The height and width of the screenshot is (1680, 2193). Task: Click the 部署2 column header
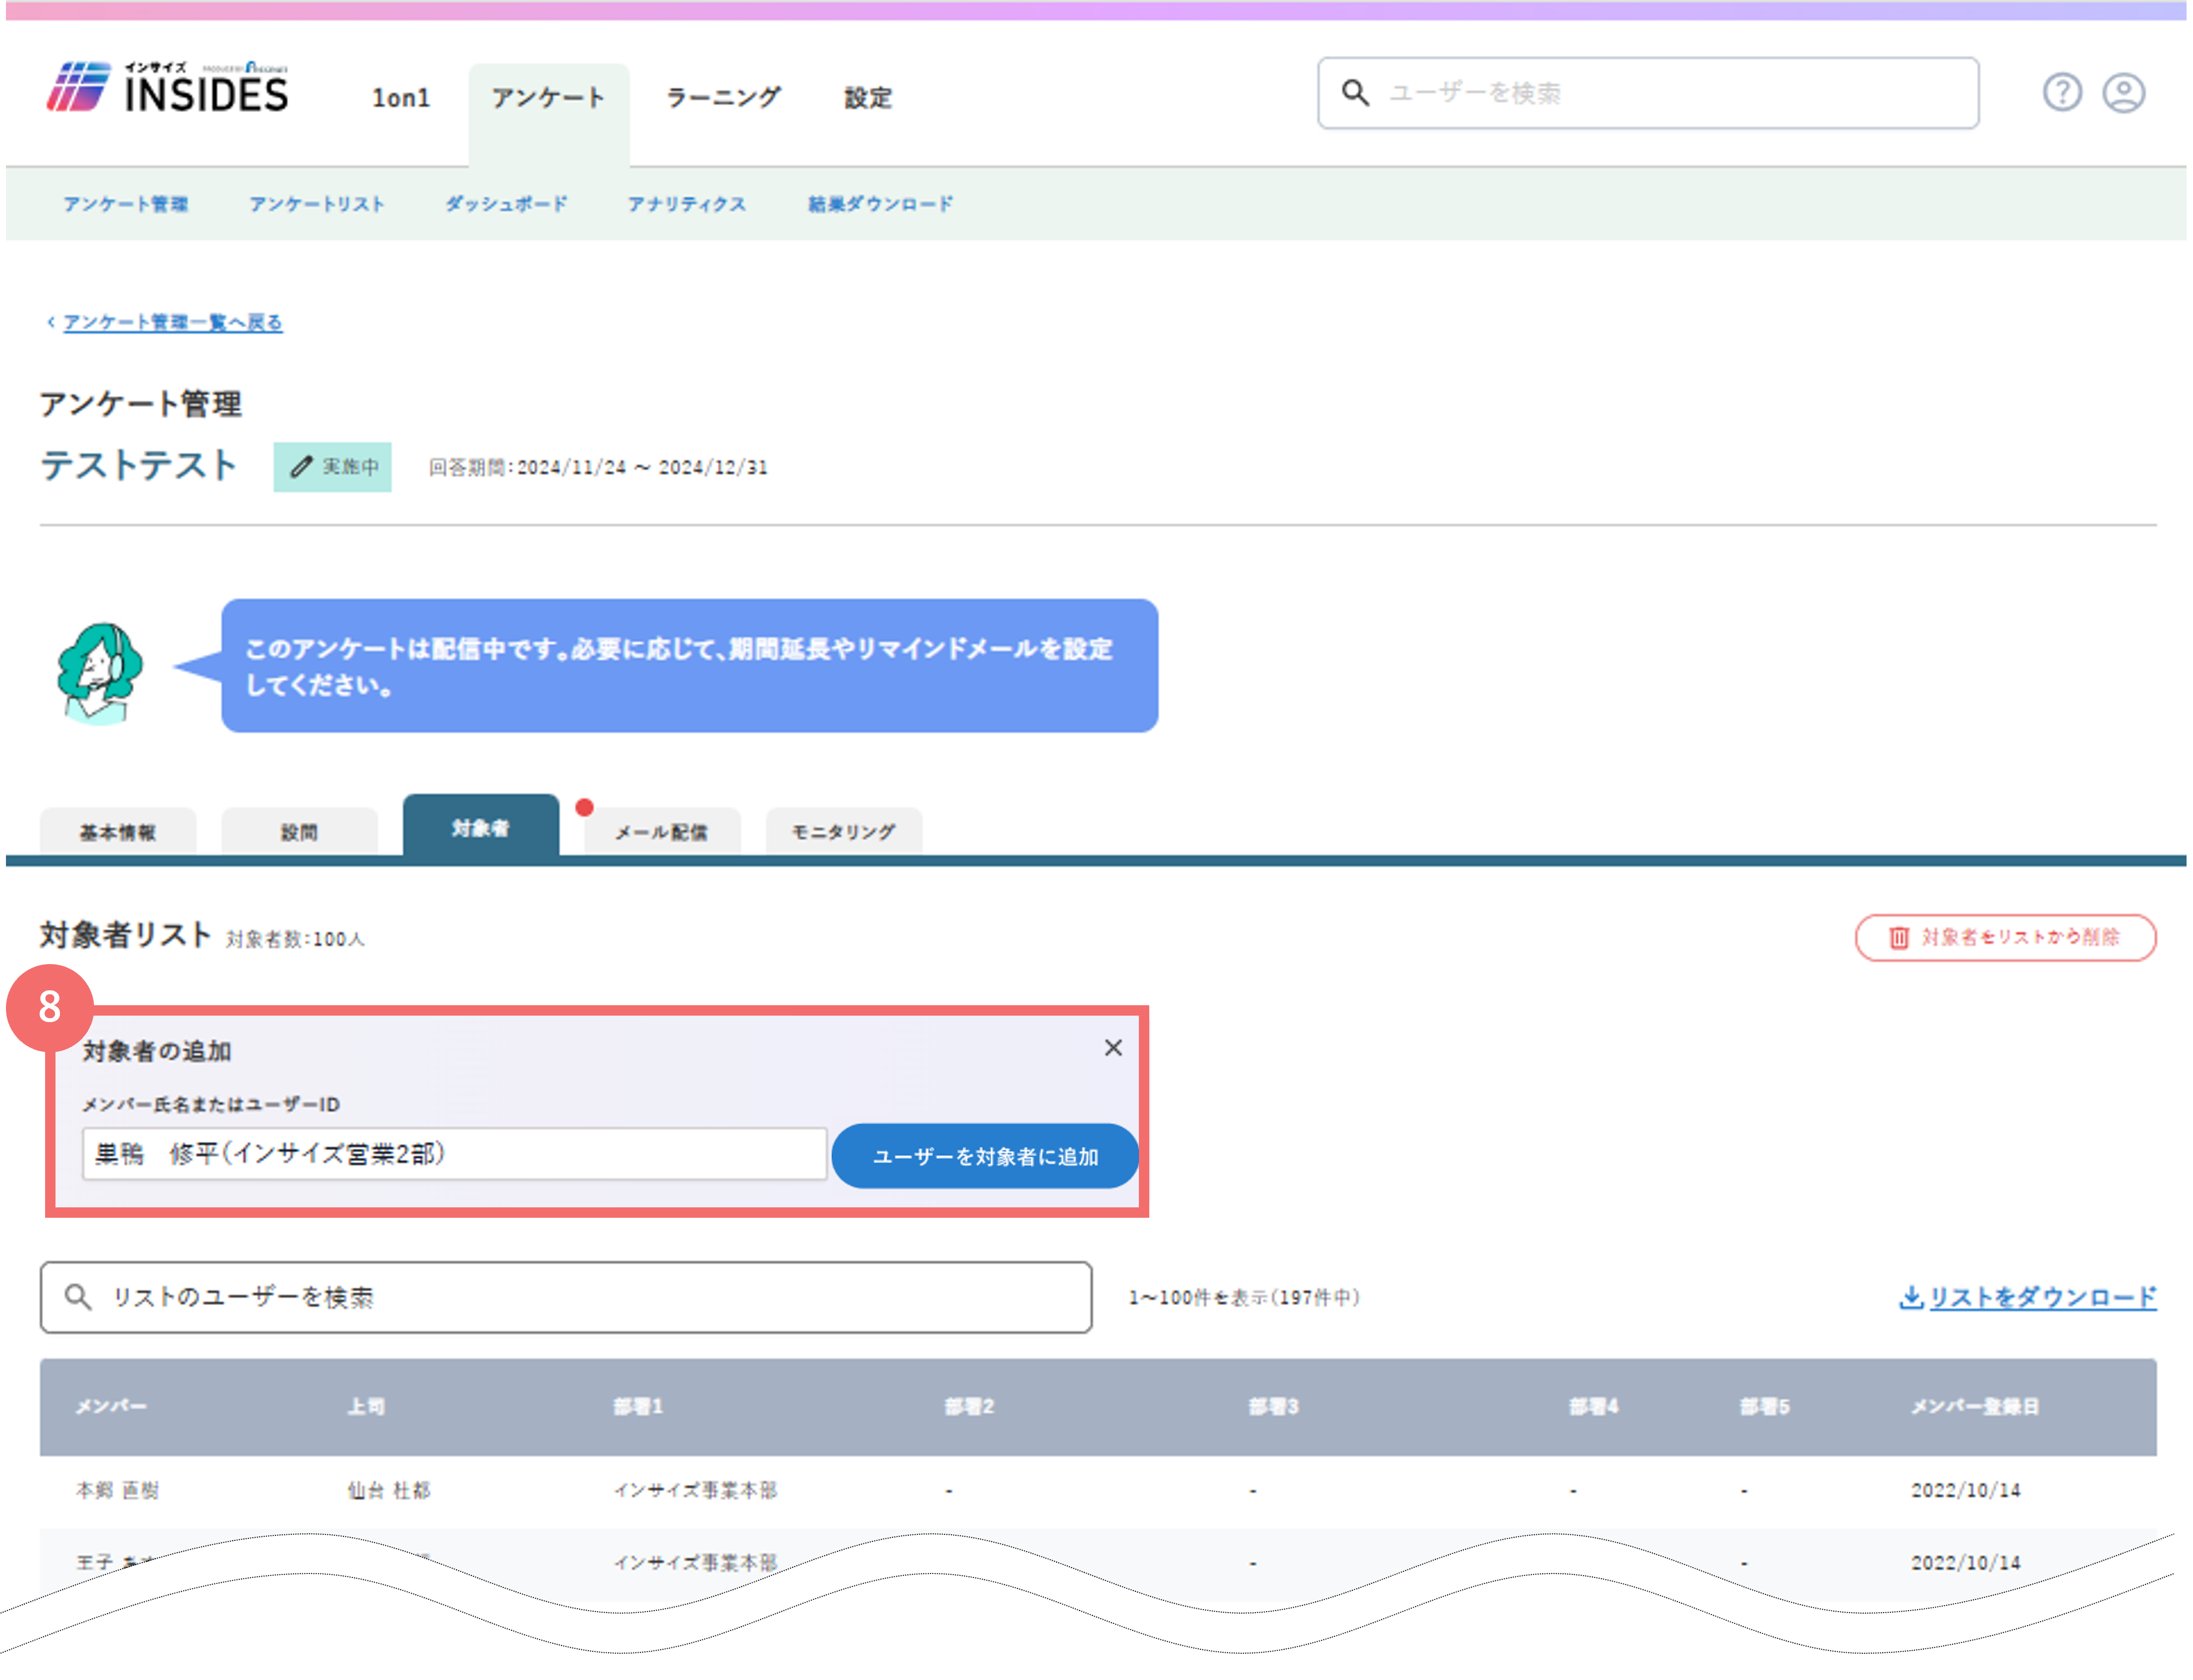coord(969,1406)
